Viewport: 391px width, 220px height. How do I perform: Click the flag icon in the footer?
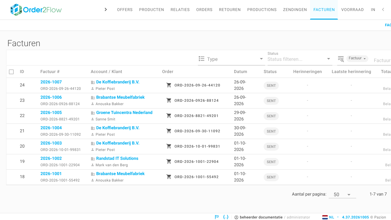tap(217, 217)
